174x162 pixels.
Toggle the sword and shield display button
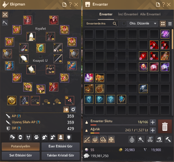(66, 110)
